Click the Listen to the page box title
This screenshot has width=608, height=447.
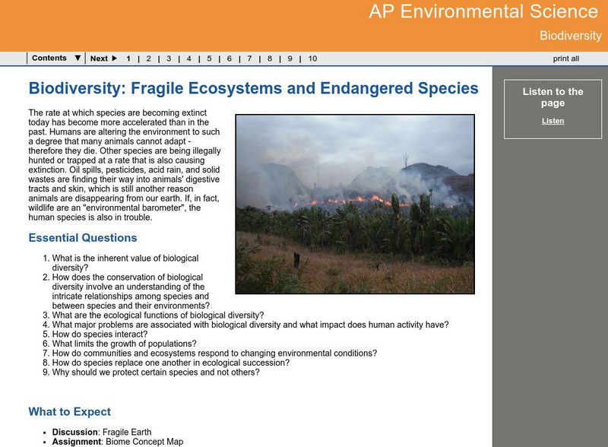click(553, 97)
